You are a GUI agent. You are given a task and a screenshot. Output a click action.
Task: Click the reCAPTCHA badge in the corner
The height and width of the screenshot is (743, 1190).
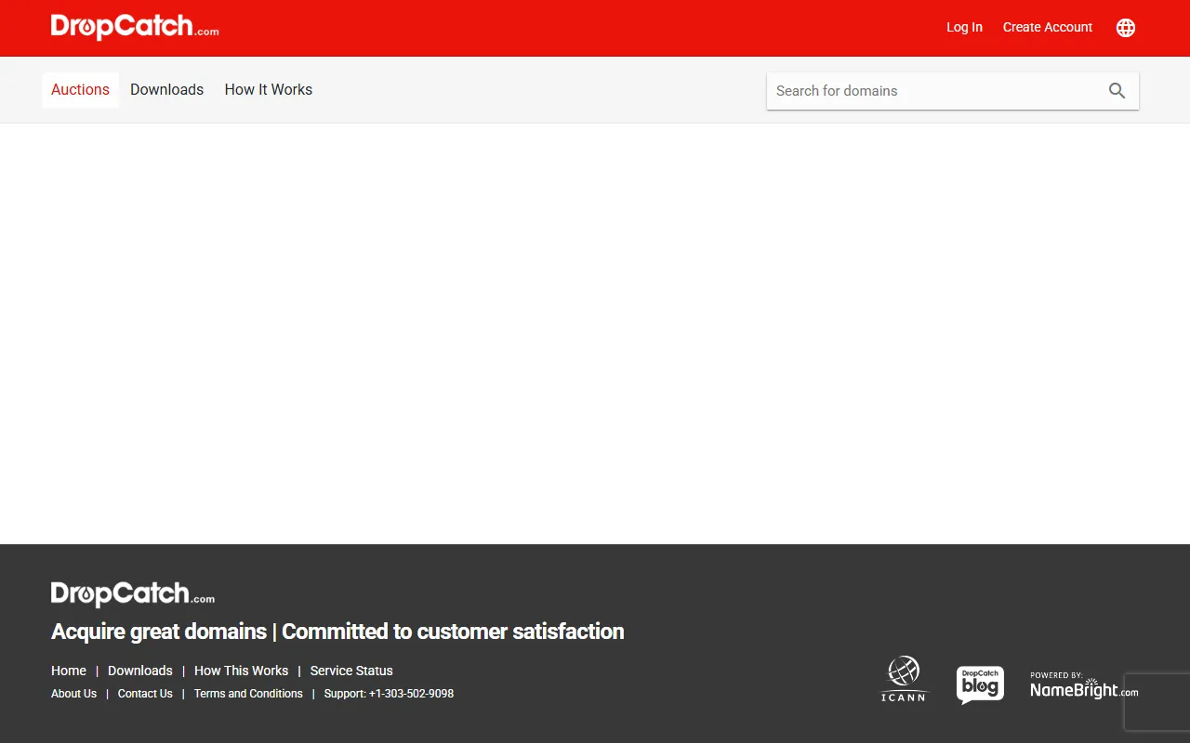(1157, 702)
